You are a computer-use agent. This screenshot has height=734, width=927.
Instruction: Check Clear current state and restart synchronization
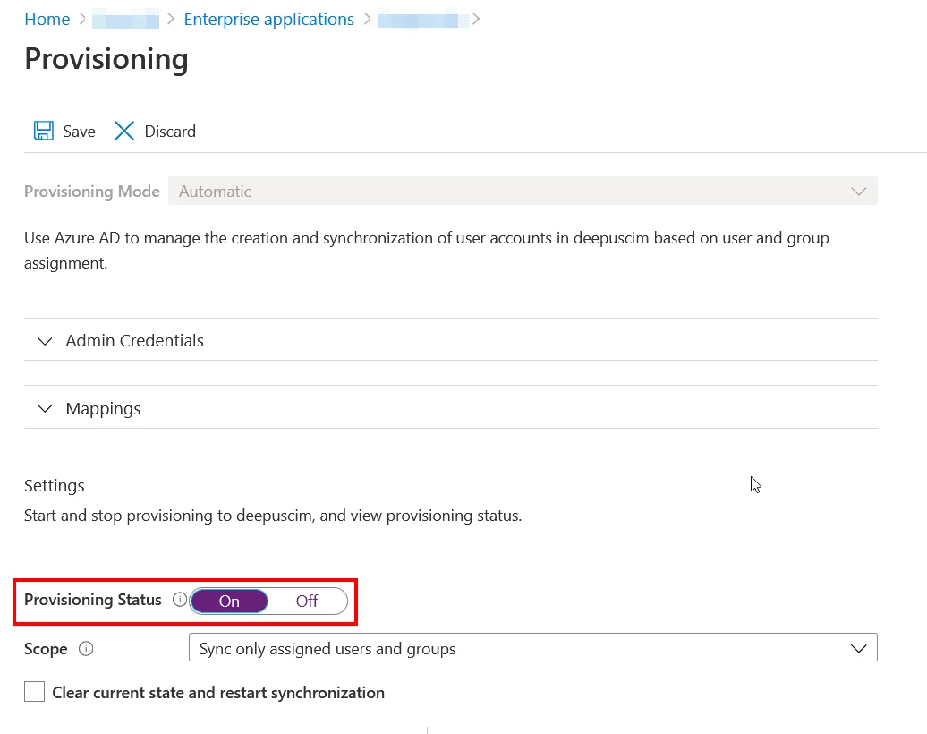coord(35,692)
